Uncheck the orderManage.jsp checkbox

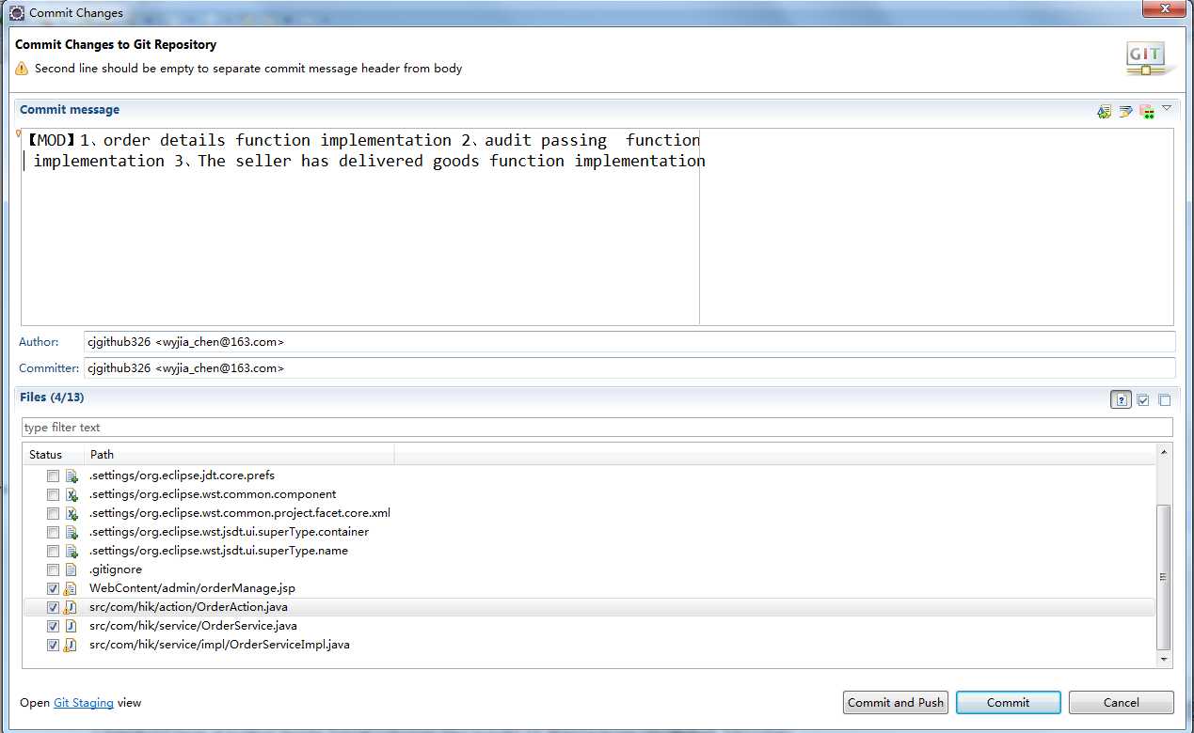click(54, 588)
